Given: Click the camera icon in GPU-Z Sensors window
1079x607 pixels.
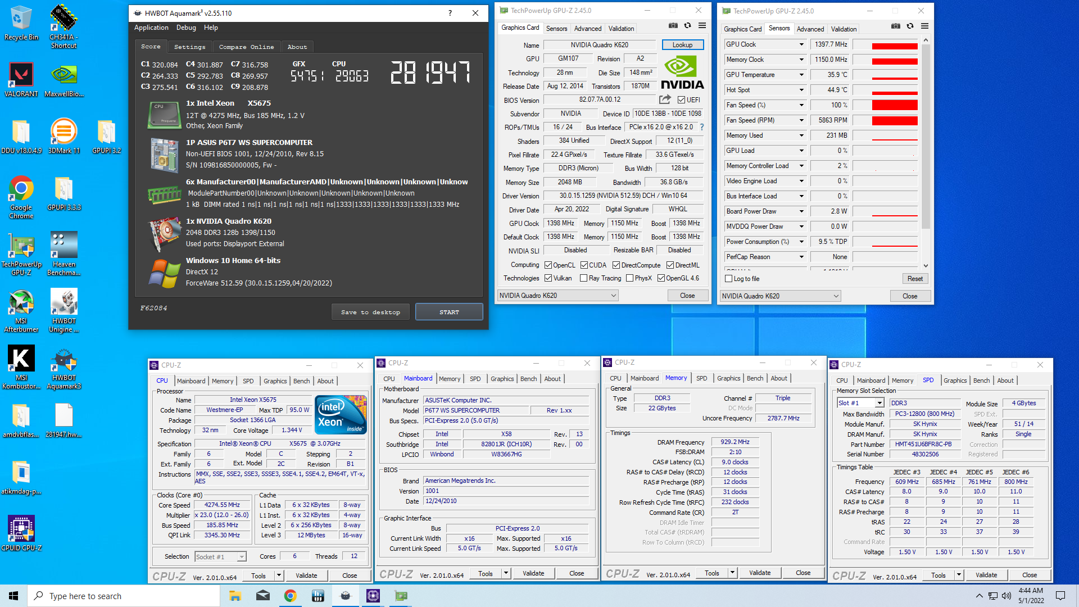Looking at the screenshot, I should (x=896, y=26).
